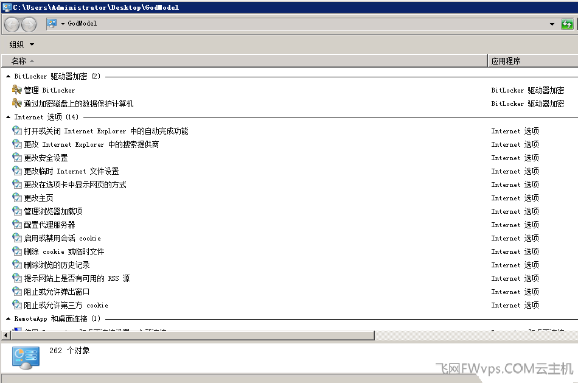Click icon beside 更改临时 Internet 文件设置
This screenshot has width=578, height=383.
pos(17,171)
